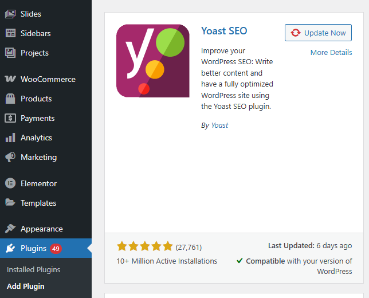The width and height of the screenshot is (369, 298).
Task: Click the Compatible with your version text
Action: click(299, 266)
